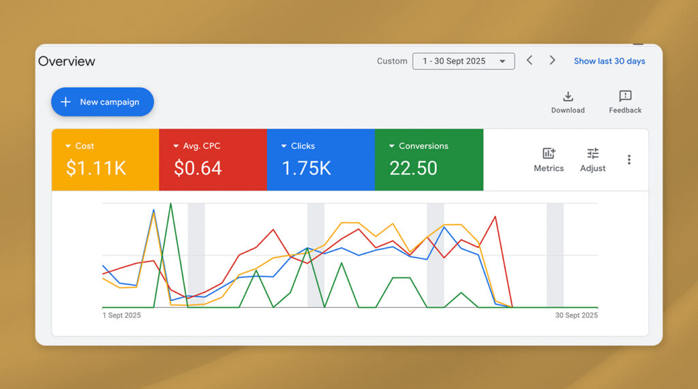Open the Clicks metric dropdown arrow

tap(284, 146)
